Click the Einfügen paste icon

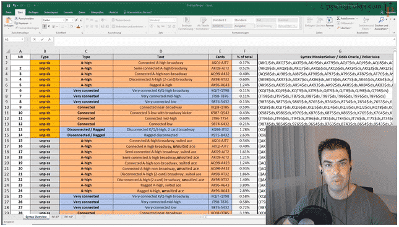pyautogui.click(x=9, y=22)
